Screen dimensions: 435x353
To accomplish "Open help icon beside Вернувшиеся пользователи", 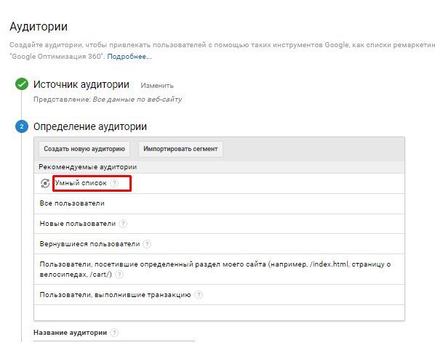I will [x=147, y=244].
